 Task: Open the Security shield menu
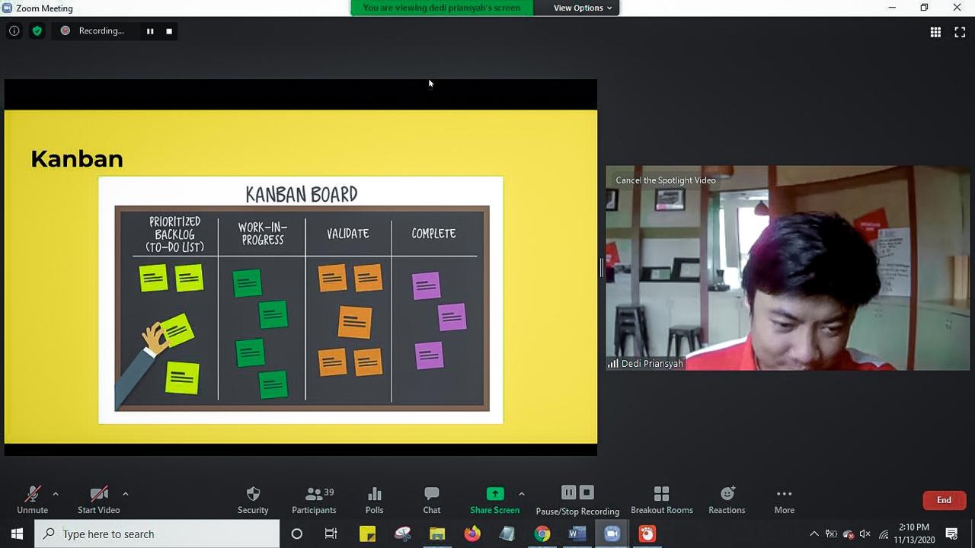[253, 499]
